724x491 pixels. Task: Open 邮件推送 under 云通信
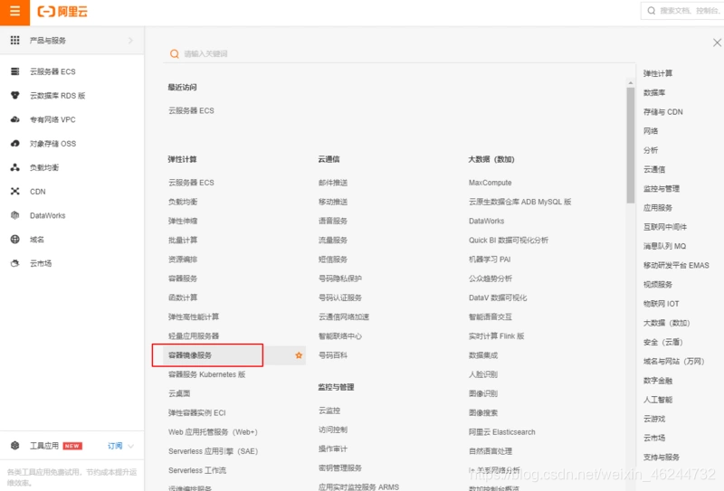pos(333,183)
